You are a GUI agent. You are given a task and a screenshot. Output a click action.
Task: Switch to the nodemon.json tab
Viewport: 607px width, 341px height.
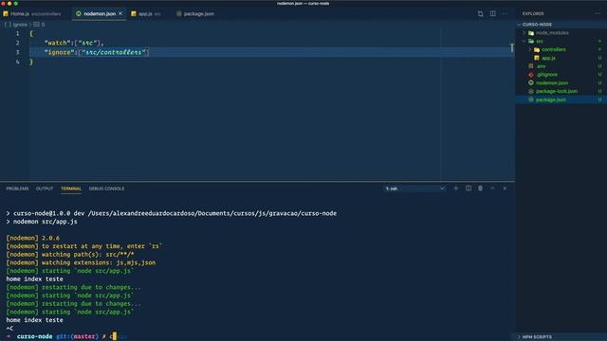(100, 13)
